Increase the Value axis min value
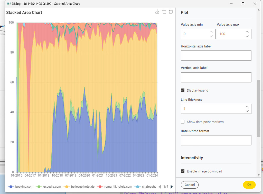 click(211, 32)
